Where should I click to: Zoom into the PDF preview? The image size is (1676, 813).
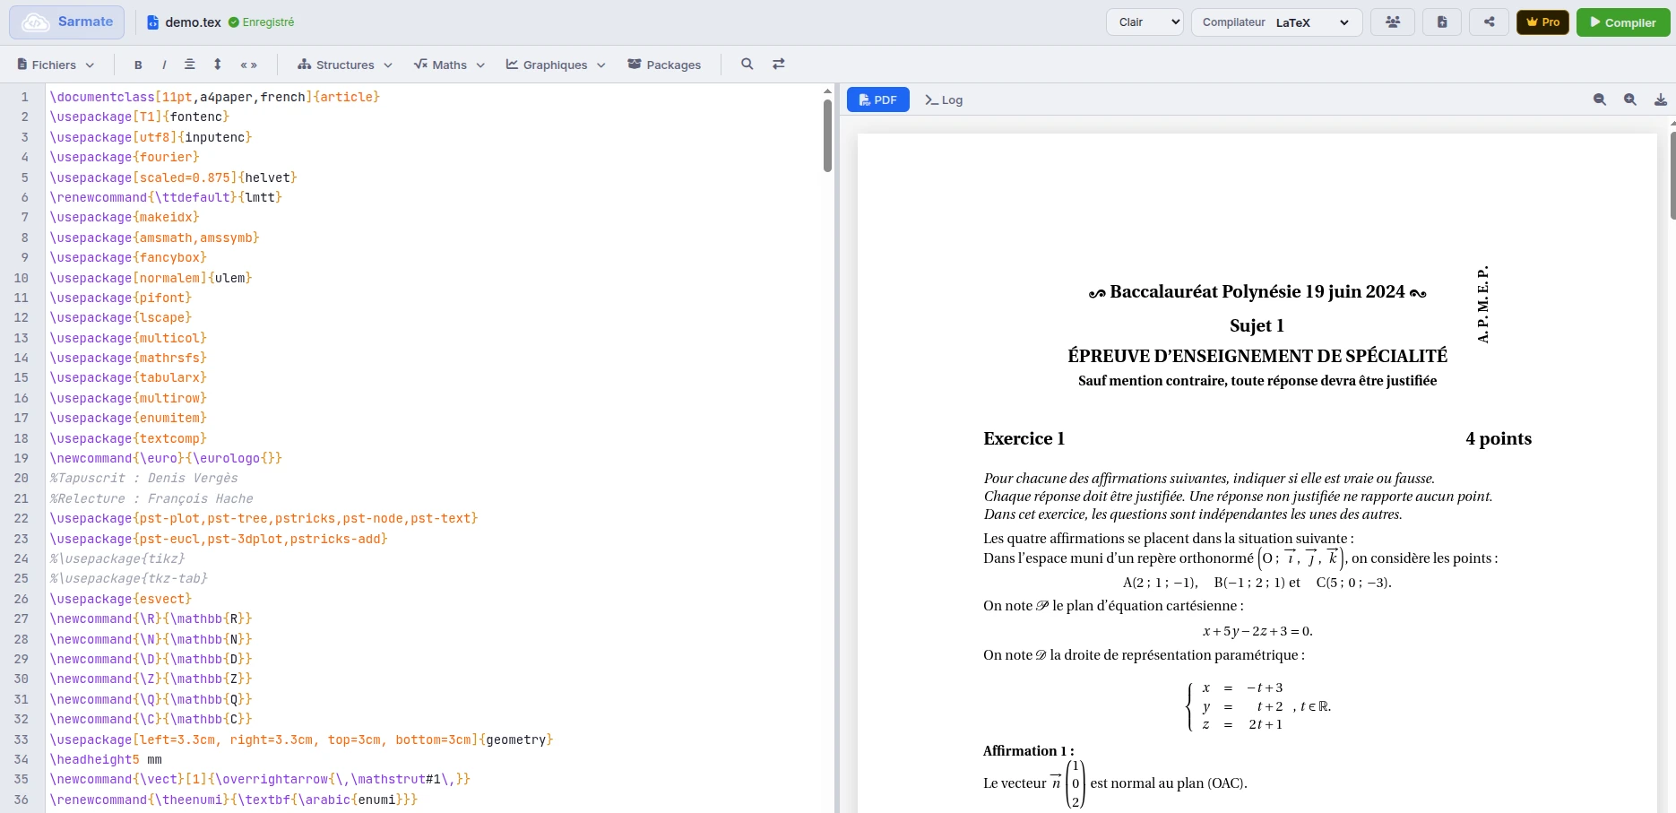click(1630, 99)
